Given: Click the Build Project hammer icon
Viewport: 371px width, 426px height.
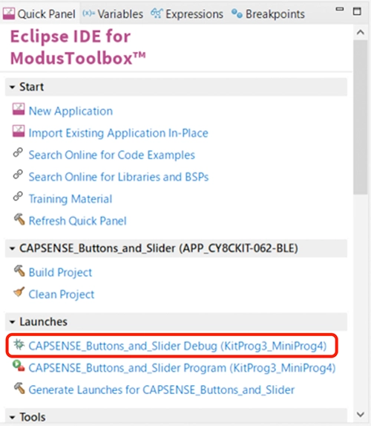Looking at the screenshot, I should tap(19, 271).
